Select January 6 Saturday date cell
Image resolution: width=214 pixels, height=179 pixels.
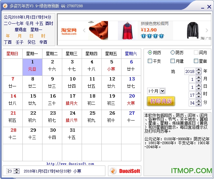click(x=131, y=67)
